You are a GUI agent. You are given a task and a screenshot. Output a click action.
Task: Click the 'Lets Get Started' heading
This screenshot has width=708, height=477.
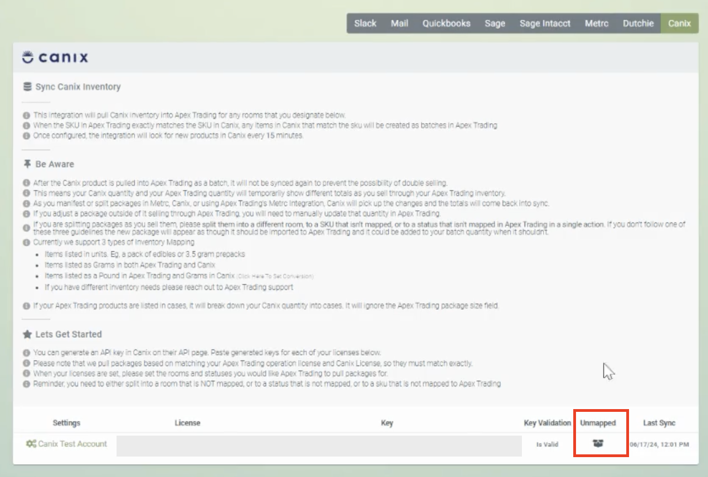(x=68, y=334)
